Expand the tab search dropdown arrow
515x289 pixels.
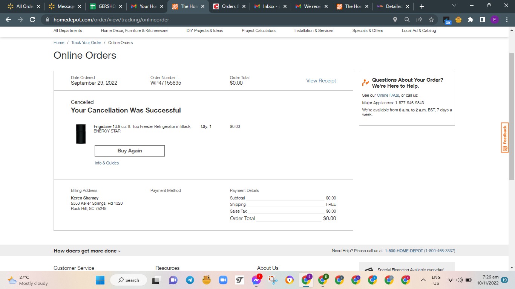[x=454, y=6]
